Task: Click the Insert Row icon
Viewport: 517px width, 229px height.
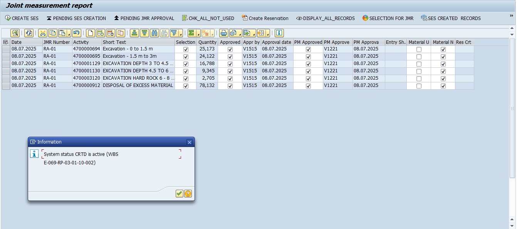Action: tap(100, 33)
